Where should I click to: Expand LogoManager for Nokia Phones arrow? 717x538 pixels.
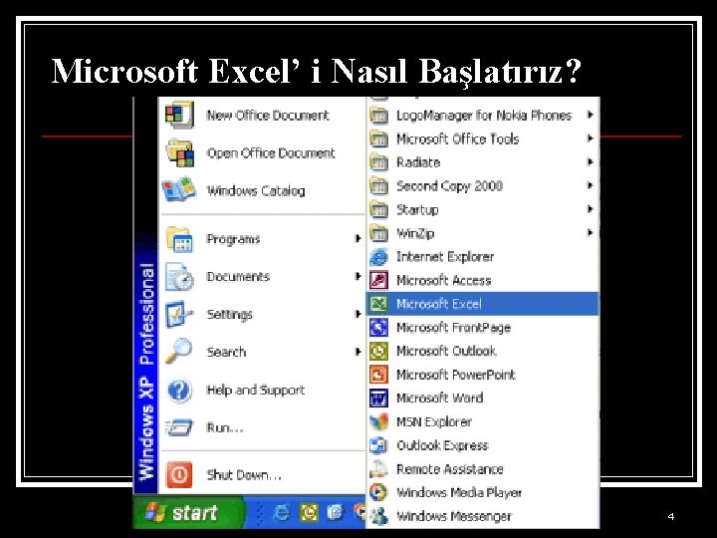(590, 115)
